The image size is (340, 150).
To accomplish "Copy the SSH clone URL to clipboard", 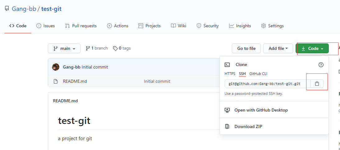I will click(x=317, y=84).
